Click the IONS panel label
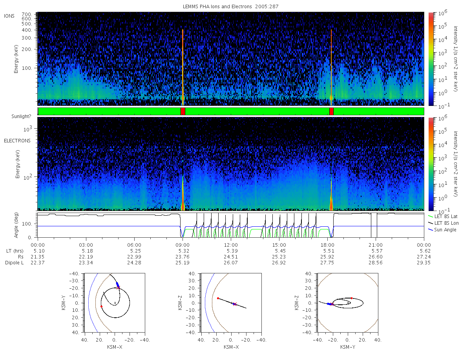Viewport: 471px width, 353px height. [x=9, y=16]
